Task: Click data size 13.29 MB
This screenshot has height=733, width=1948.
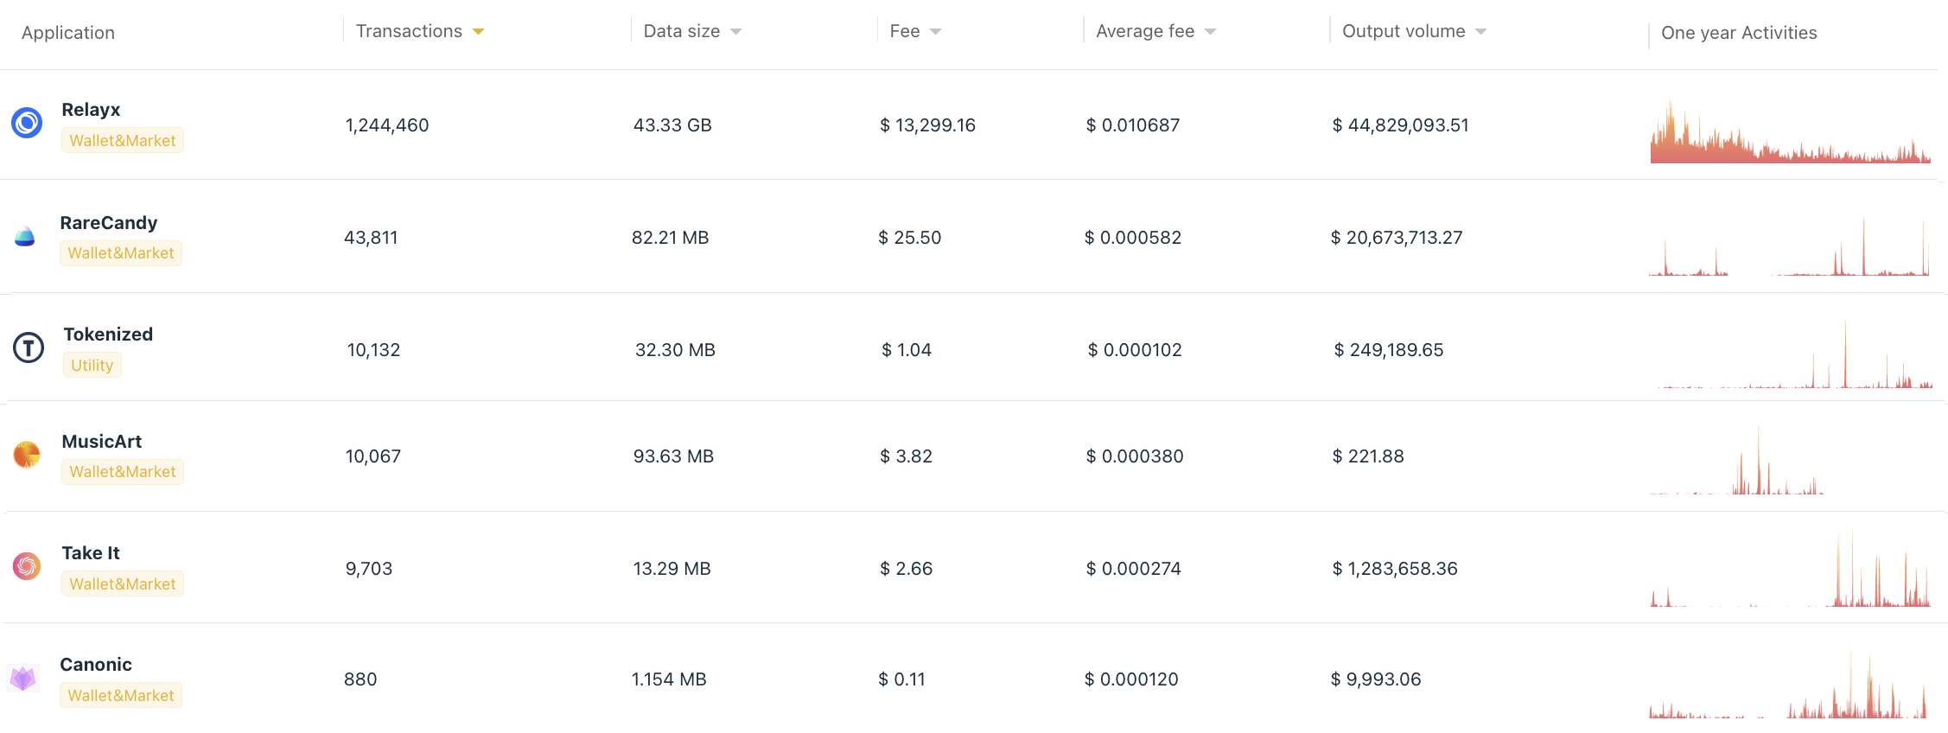Action: tap(672, 569)
